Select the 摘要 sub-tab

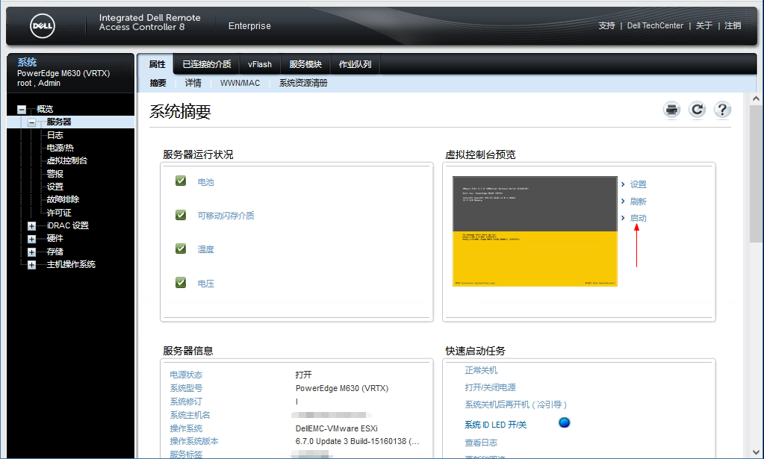(x=158, y=84)
